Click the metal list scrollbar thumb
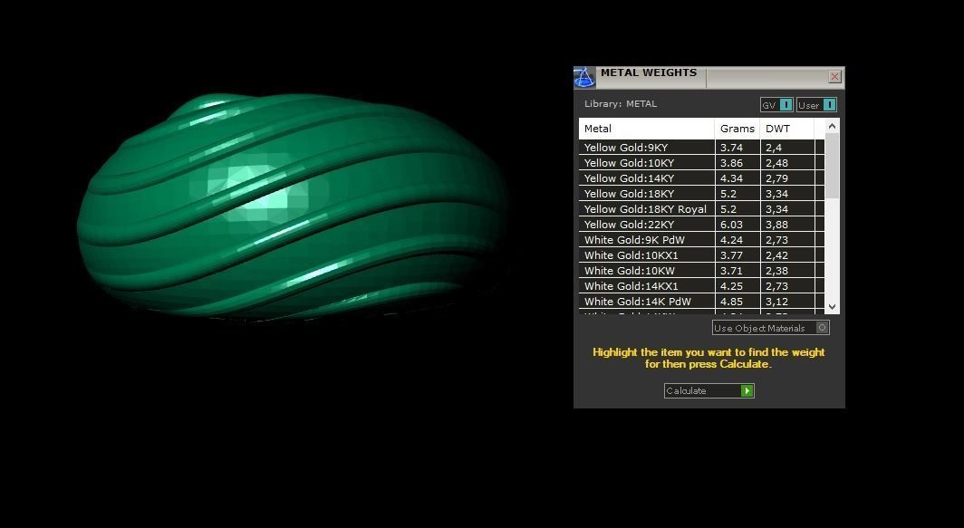 832,166
